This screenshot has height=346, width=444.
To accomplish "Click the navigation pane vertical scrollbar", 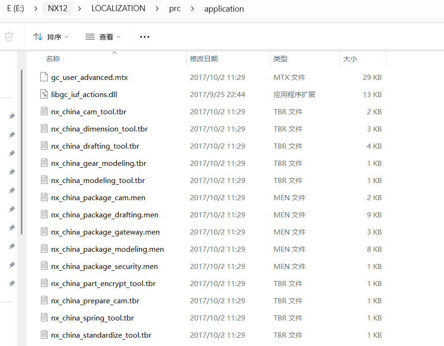I will 22,152.
